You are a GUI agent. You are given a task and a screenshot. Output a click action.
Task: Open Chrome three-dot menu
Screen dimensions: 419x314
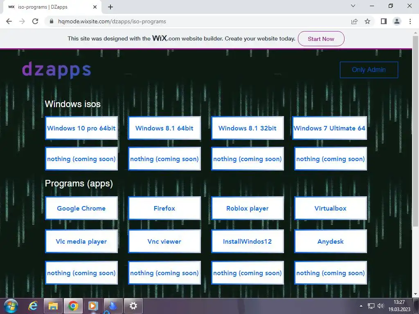[x=410, y=21]
